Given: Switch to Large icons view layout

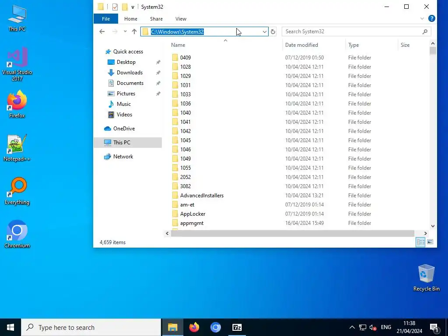Looking at the screenshot, I should 430,242.
